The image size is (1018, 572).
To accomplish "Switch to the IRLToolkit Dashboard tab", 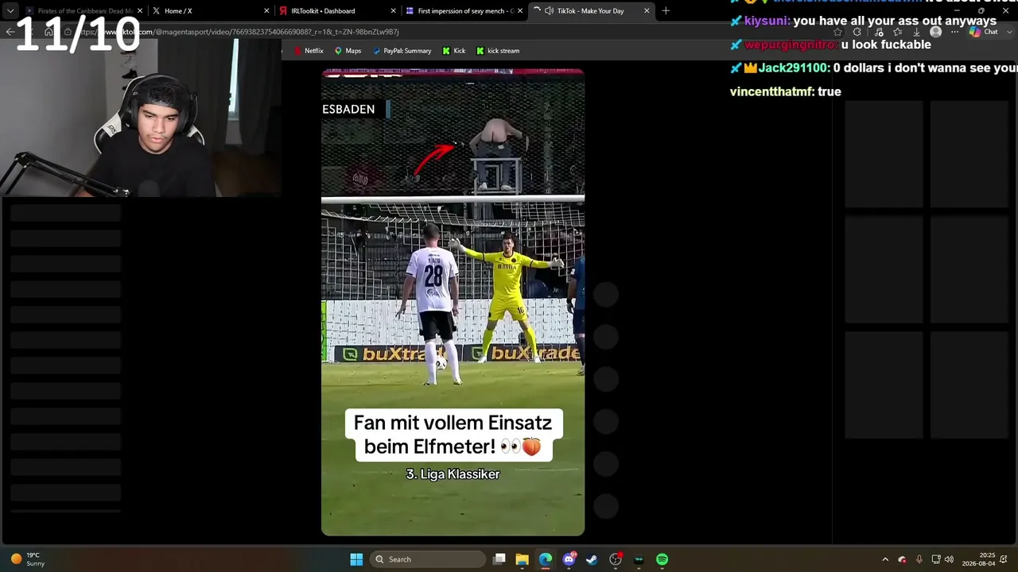I will tap(337, 11).
